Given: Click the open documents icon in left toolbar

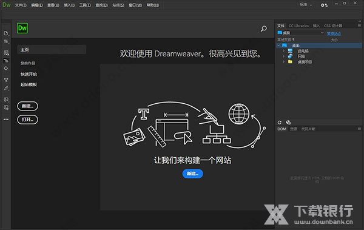Looking at the screenshot, I should 6,33.
